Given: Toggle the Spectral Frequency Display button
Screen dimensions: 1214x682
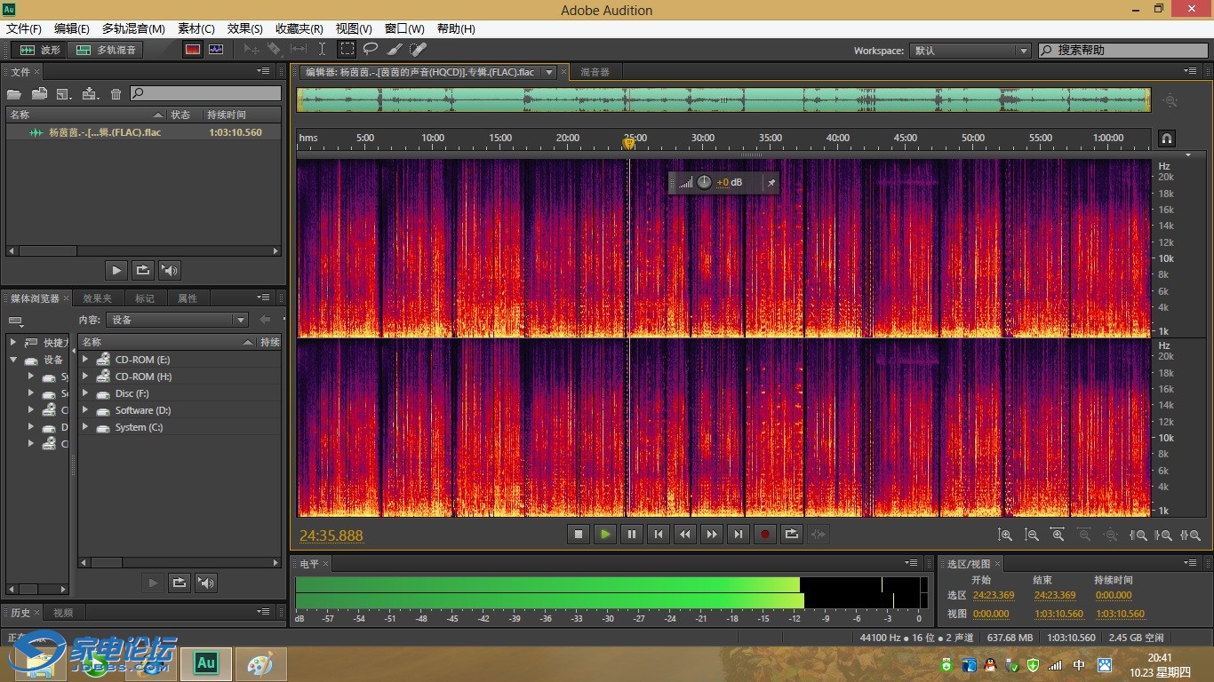Looking at the screenshot, I should point(193,50).
